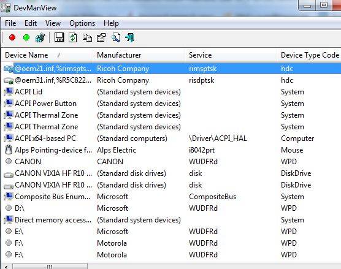Image resolution: width=341 pixels, height=269 pixels.
Task: Click the D:\ device name
Action: (20, 208)
